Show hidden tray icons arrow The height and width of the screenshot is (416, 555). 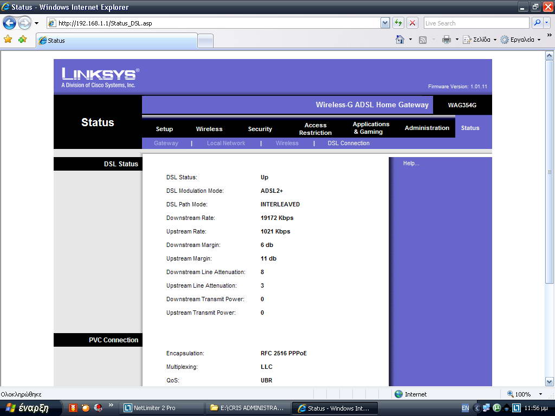coord(476,408)
